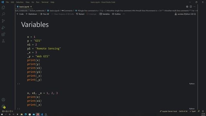Click the Windows taskbar search icon
206x116 pixels.
coord(6,114)
